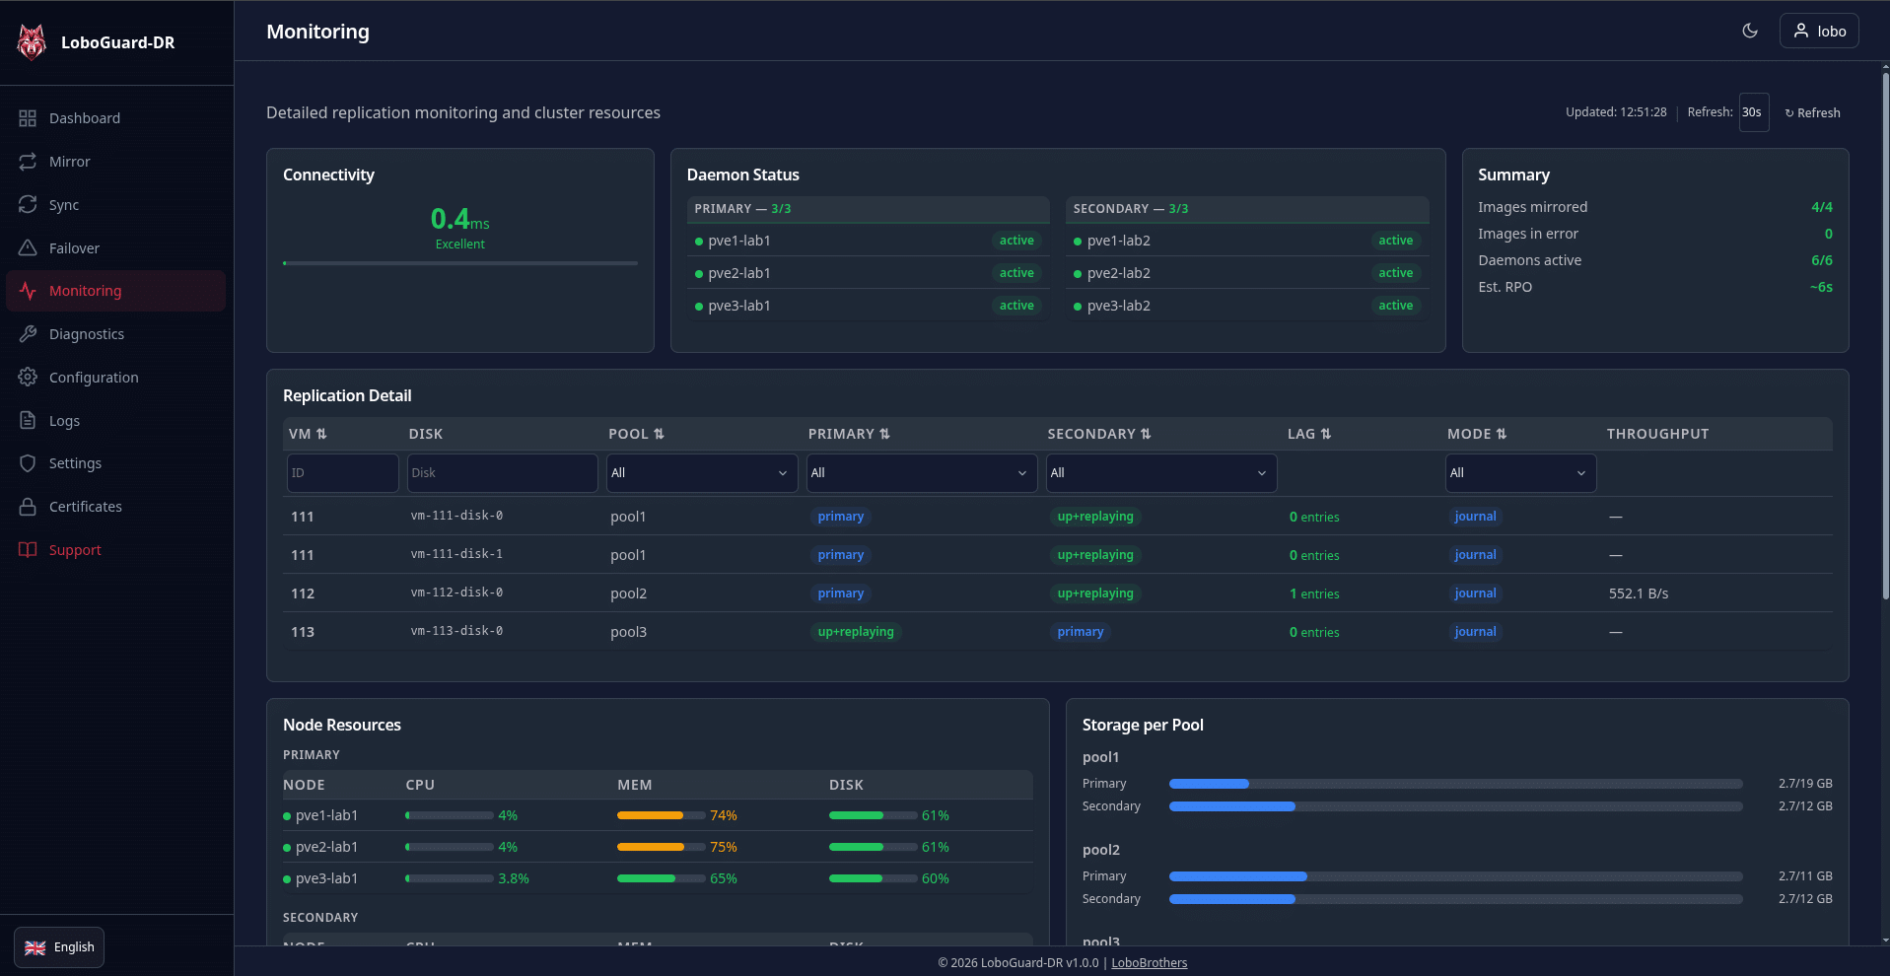Click the UK flag language icon
The height and width of the screenshot is (976, 1890).
[35, 947]
